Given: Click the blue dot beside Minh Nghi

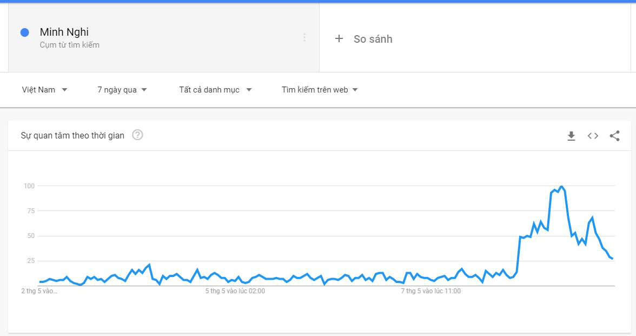Looking at the screenshot, I should click(25, 32).
